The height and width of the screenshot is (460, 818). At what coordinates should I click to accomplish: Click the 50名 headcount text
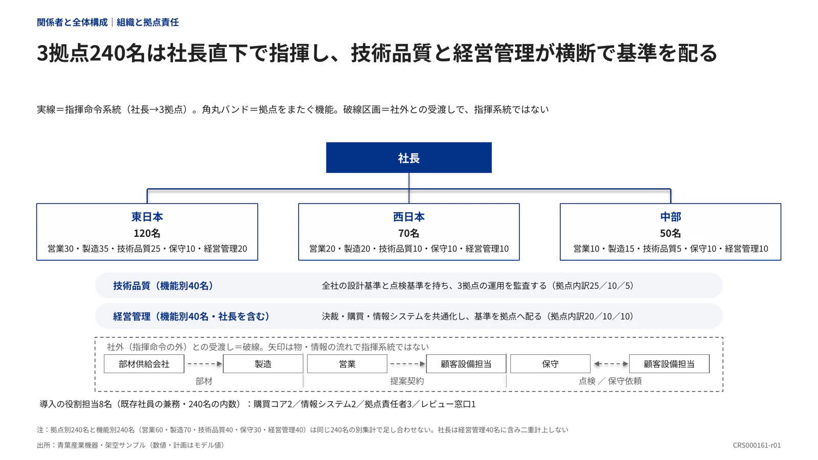(x=670, y=233)
